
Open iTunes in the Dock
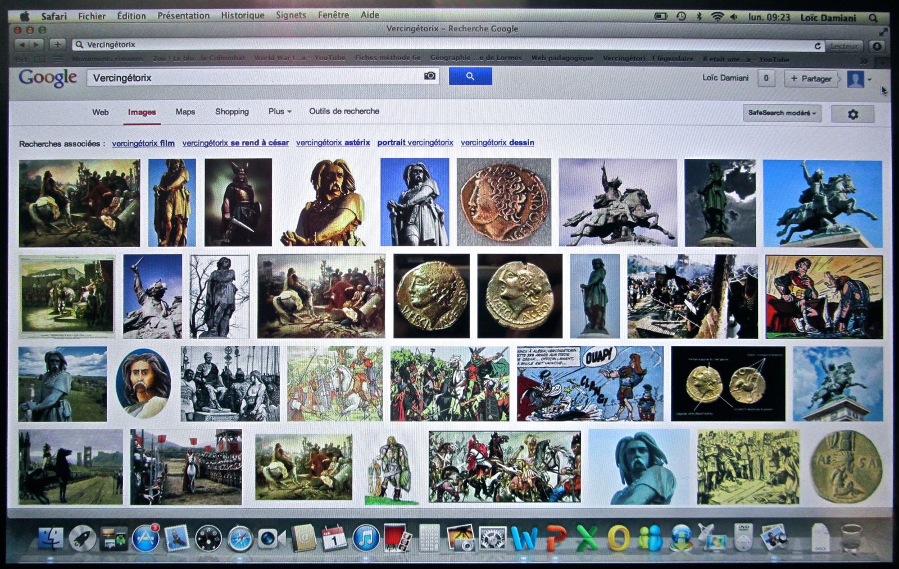(366, 539)
